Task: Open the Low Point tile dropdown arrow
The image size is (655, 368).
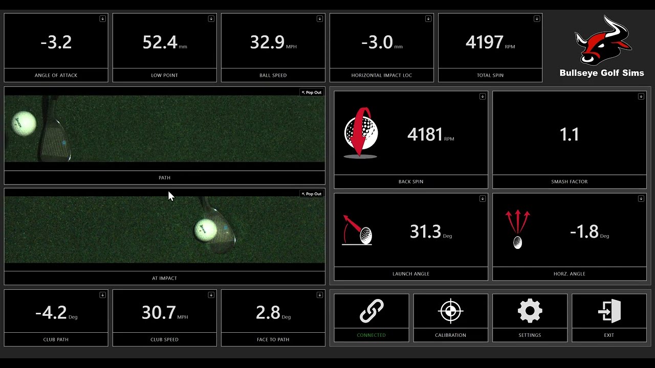Action: click(x=211, y=19)
